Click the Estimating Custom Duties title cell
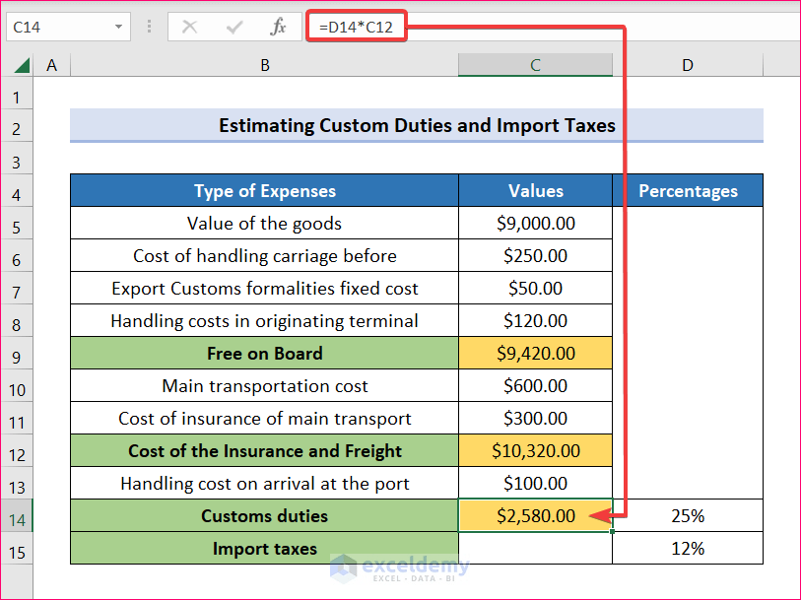This screenshot has height=600, width=801. point(416,125)
